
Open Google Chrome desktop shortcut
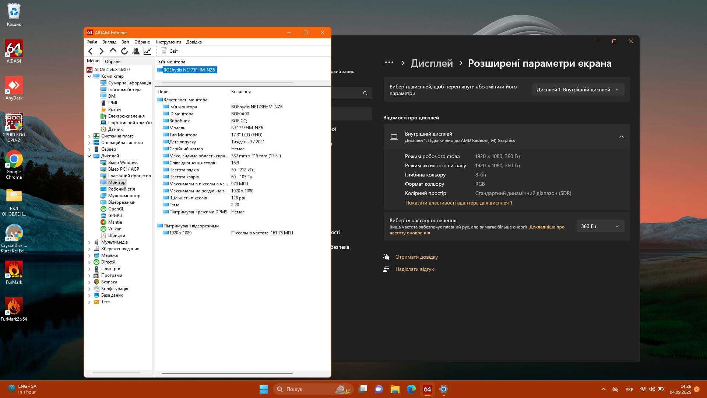point(14,165)
